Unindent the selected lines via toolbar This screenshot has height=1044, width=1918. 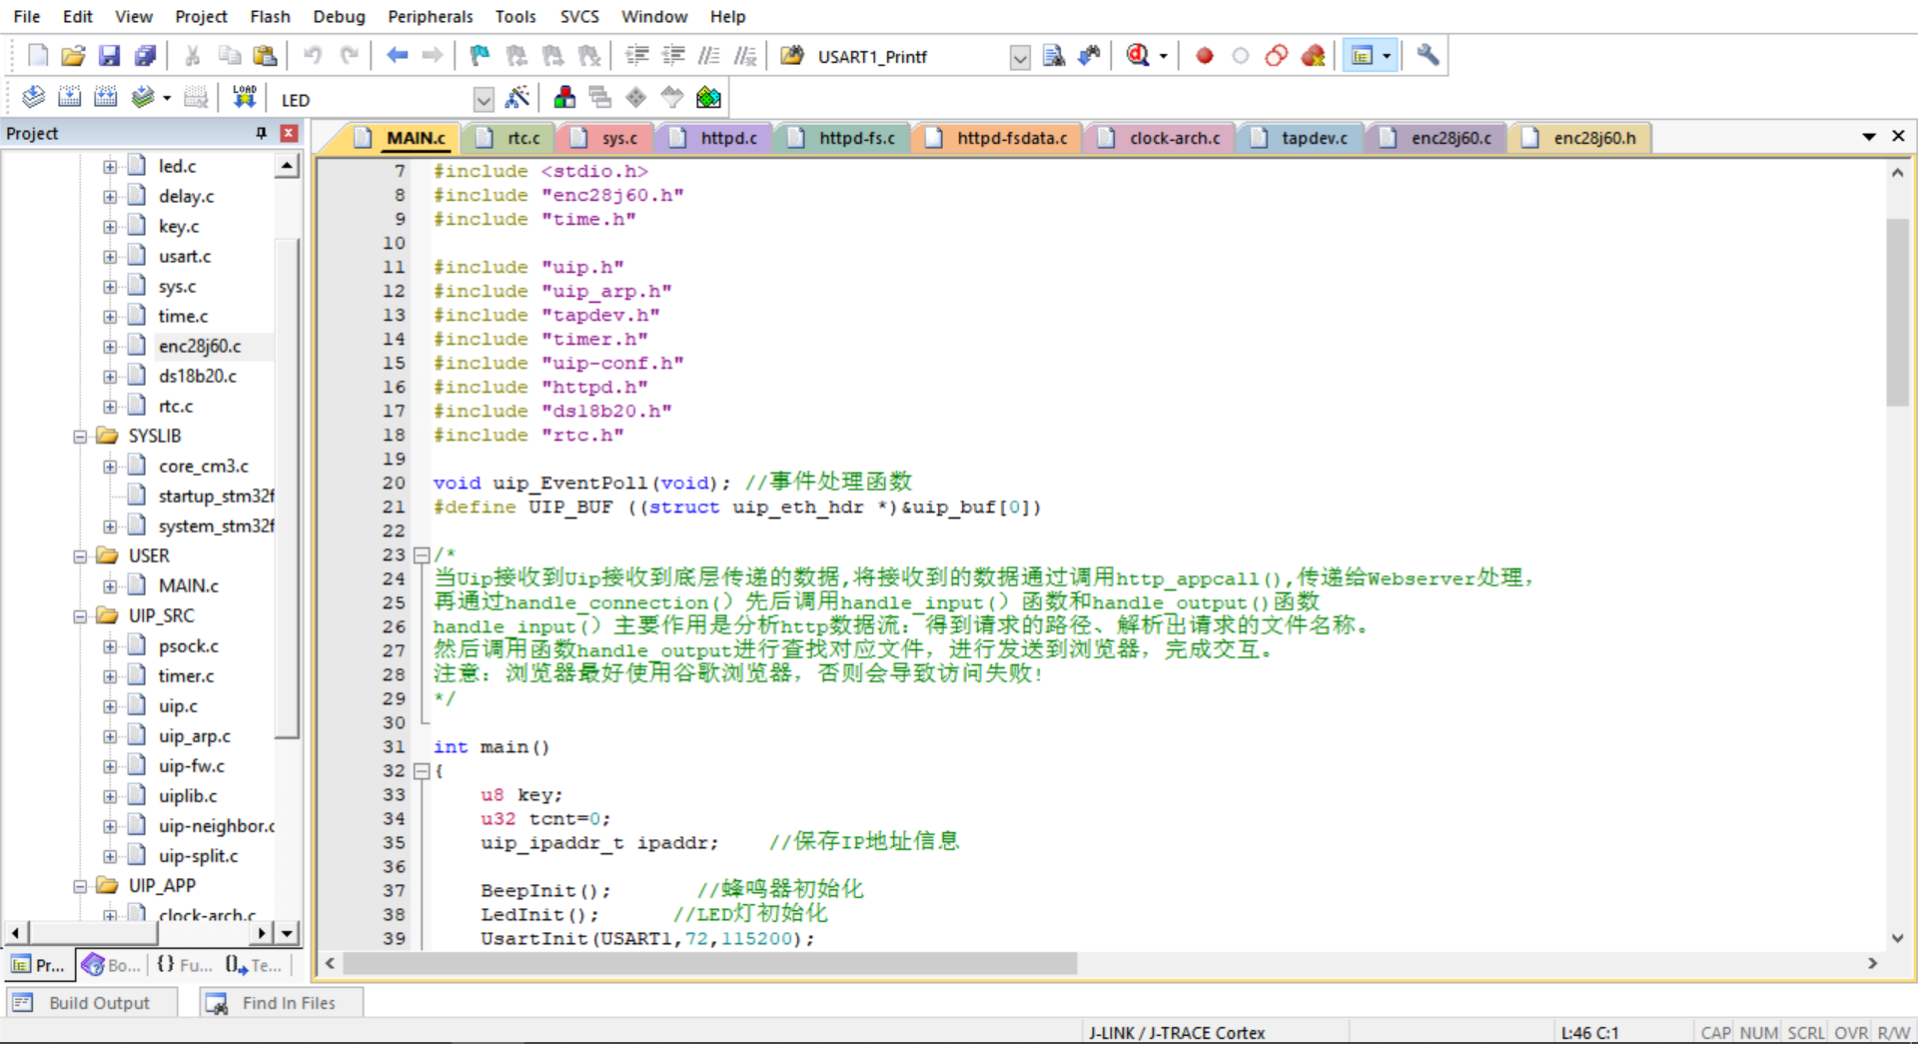pos(673,56)
